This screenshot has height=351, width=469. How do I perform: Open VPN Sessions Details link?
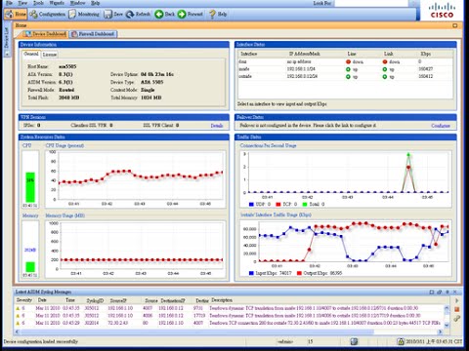click(217, 126)
